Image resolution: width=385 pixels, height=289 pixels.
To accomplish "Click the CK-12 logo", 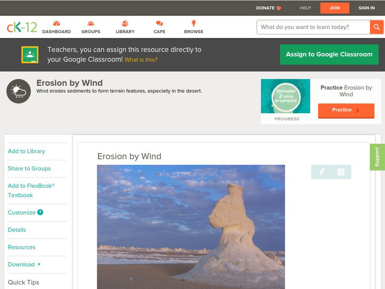I will (22, 27).
